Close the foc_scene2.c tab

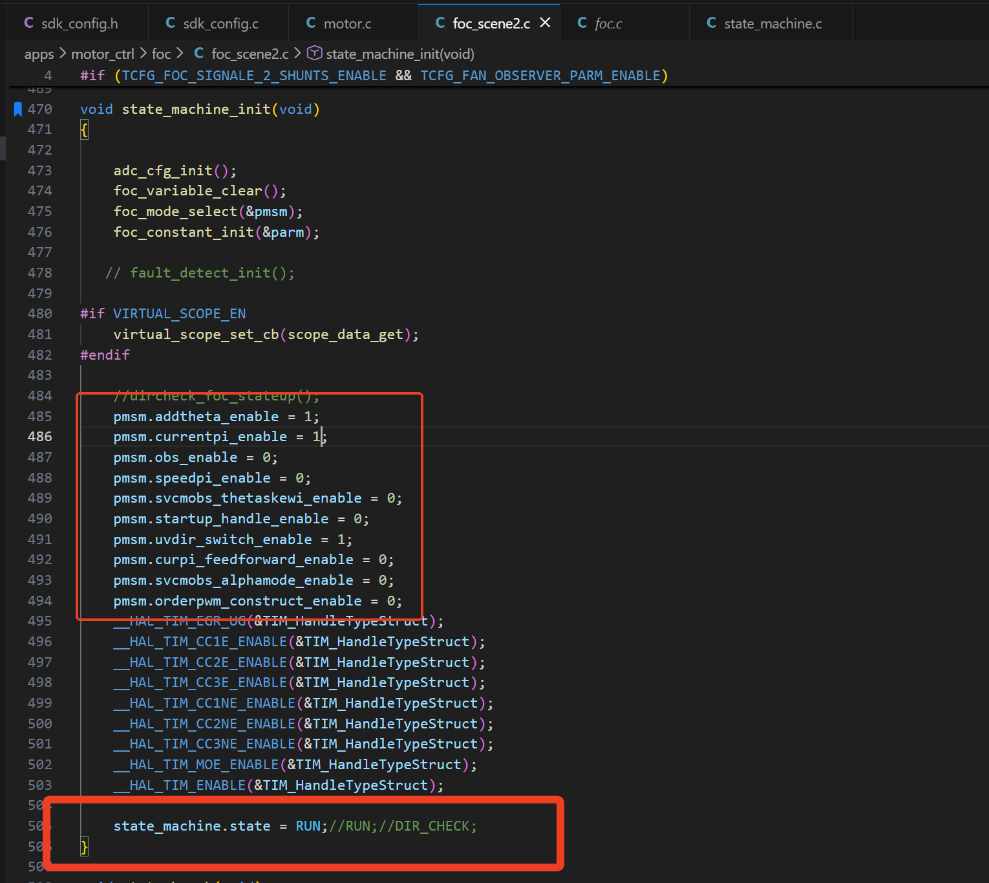(545, 23)
